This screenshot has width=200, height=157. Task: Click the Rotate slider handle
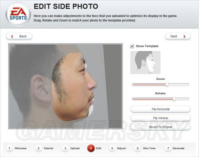[174, 99]
